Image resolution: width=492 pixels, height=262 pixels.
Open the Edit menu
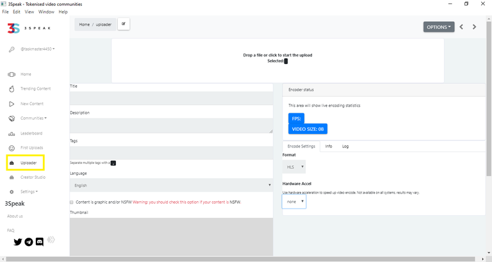tap(16, 12)
